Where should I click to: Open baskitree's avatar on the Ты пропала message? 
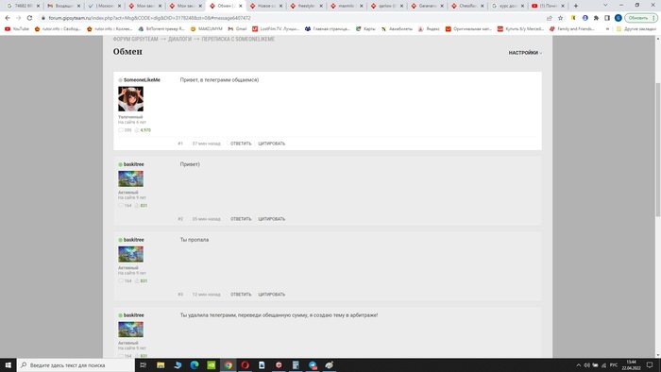tap(130, 255)
